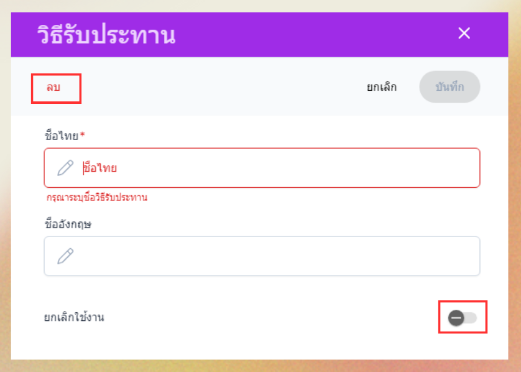Screen dimensions: 521x372
Task: Close the วิธีรับประทาน dialog with X
Action: (x=464, y=34)
